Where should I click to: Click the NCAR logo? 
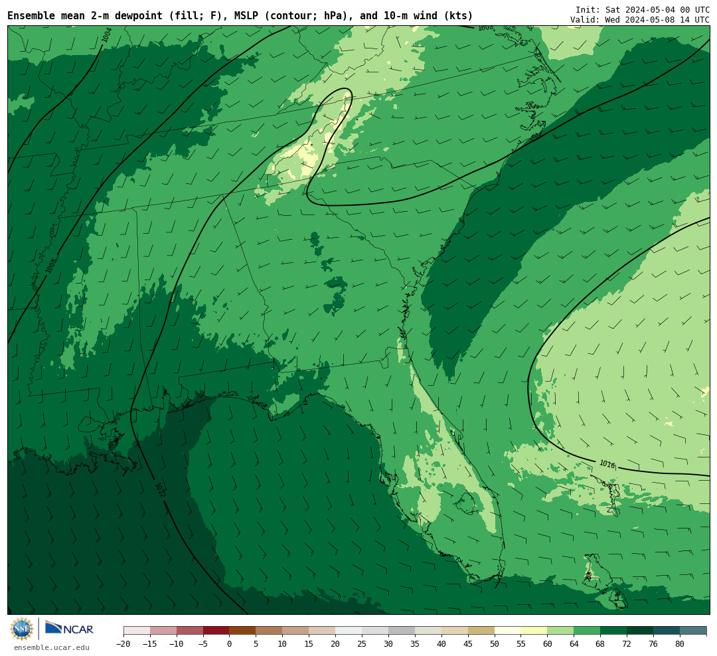click(x=69, y=629)
